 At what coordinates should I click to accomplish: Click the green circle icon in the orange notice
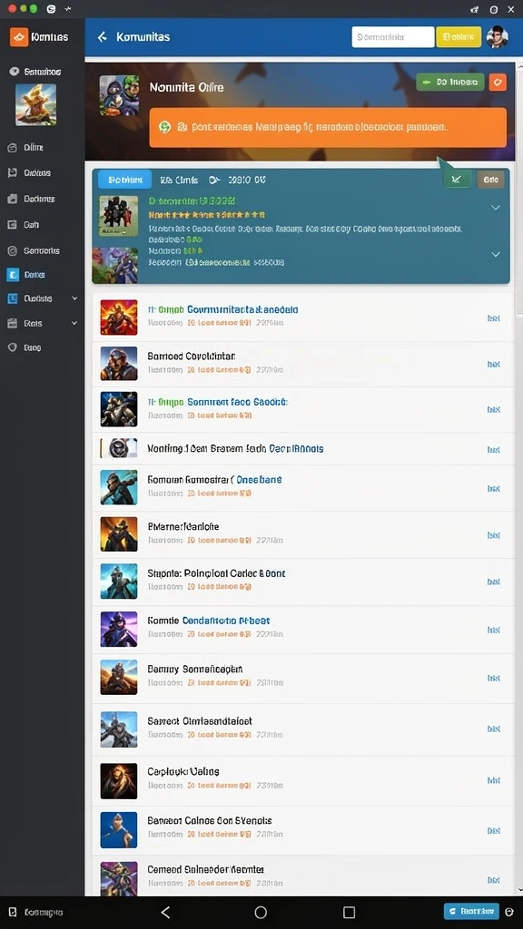click(165, 127)
